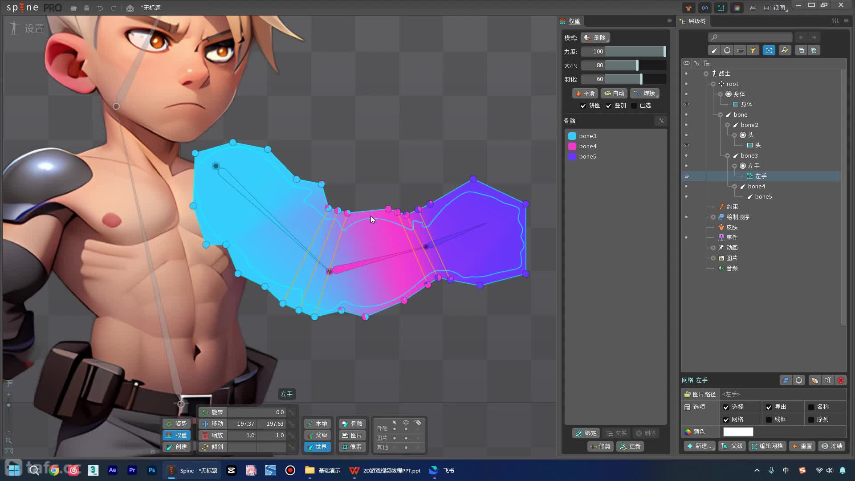The height and width of the screenshot is (481, 855).
Task: Click the green mesh view icon at top right
Action: [721, 8]
